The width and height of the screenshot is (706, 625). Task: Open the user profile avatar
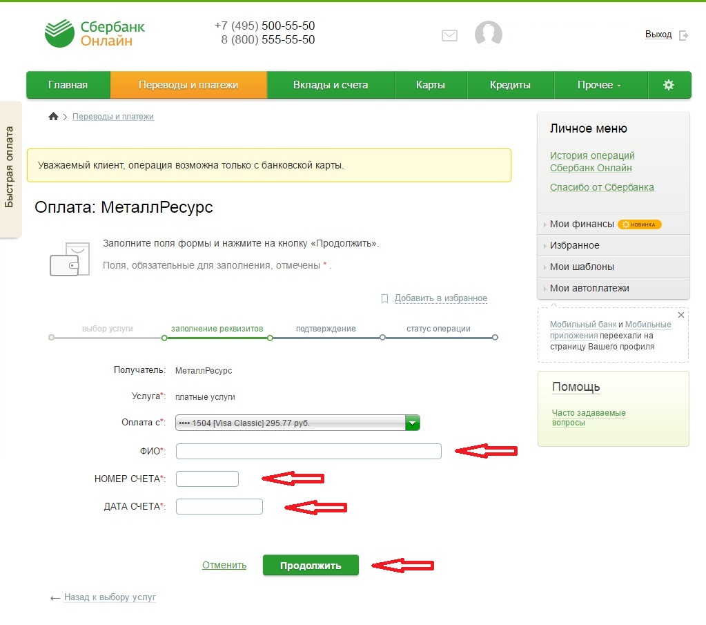tap(489, 35)
